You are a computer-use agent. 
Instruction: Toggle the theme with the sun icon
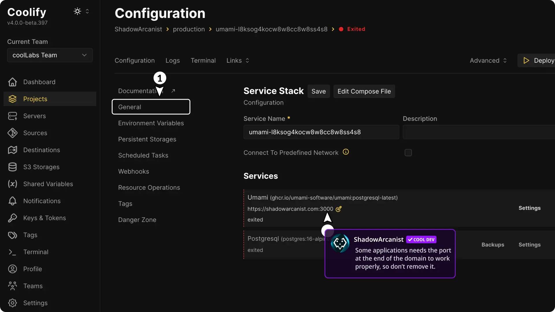click(x=77, y=11)
